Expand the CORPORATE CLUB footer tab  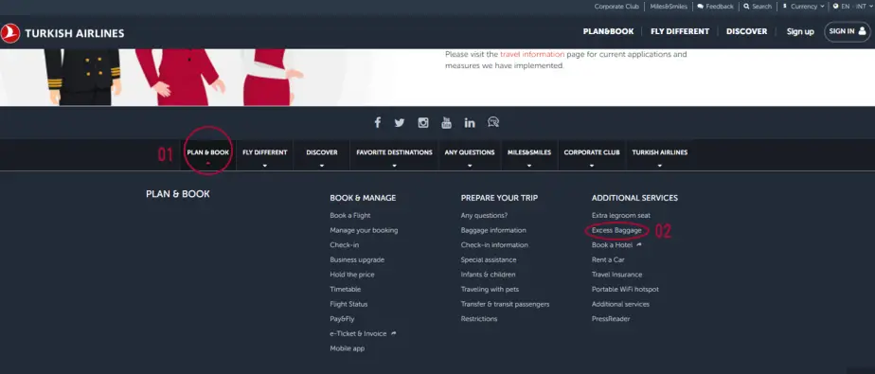pos(592,155)
